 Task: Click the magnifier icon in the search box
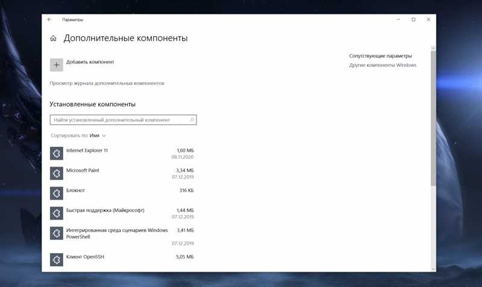[192, 119]
